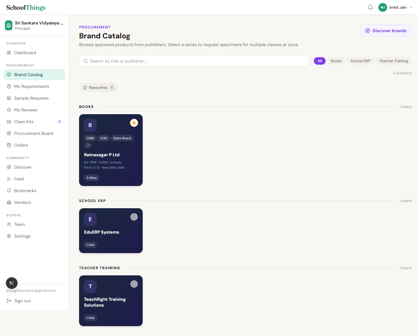Favourite the EduERP Systems brand

click(x=134, y=217)
